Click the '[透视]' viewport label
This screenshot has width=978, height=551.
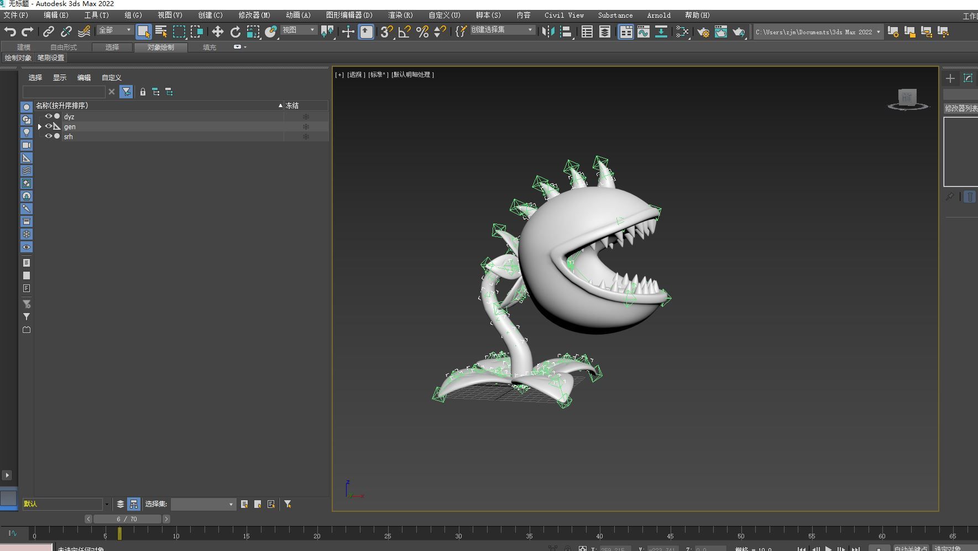[x=356, y=75]
